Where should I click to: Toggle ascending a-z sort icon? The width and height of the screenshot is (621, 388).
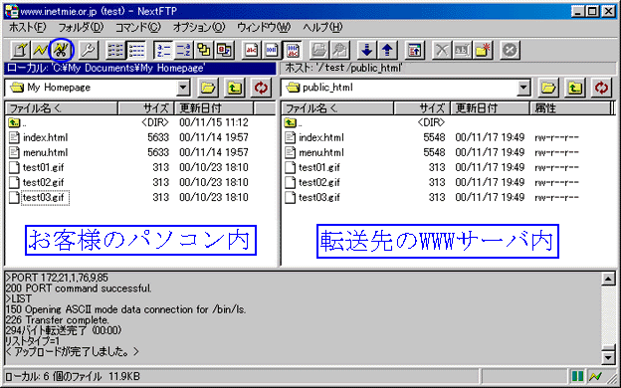(x=163, y=51)
